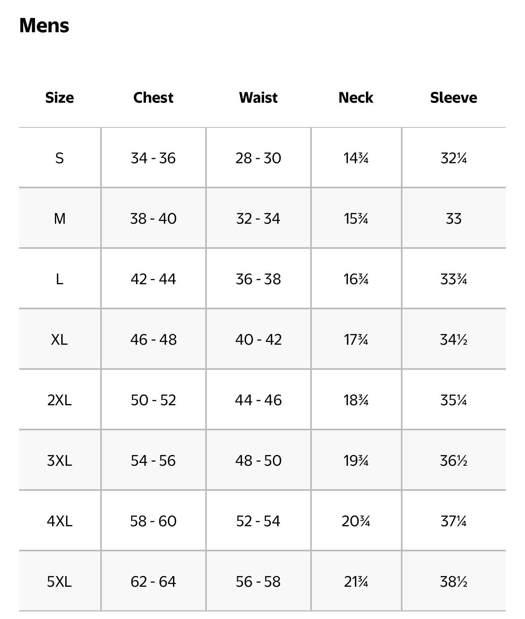This screenshot has width=525, height=619.
Task: Click the Chest column header
Action: pos(153,98)
